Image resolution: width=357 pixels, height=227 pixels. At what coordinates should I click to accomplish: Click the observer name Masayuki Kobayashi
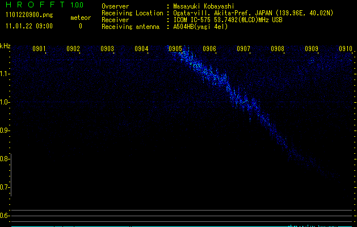tap(204, 6)
